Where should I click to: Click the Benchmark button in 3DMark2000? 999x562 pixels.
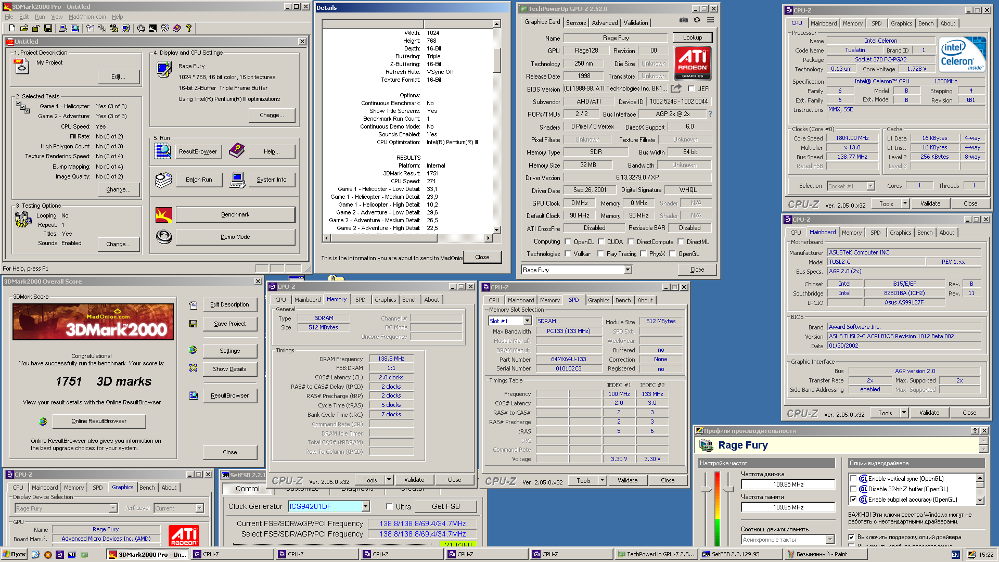coord(235,214)
